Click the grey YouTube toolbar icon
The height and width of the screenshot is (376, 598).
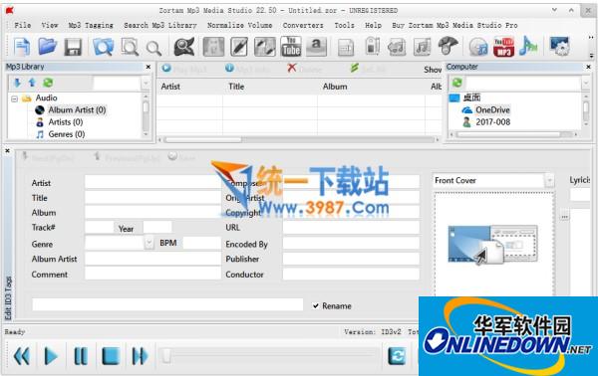tap(291, 47)
